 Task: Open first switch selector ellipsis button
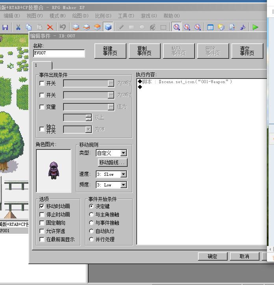111,84
